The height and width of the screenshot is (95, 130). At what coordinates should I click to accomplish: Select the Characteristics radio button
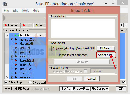coord(30,82)
